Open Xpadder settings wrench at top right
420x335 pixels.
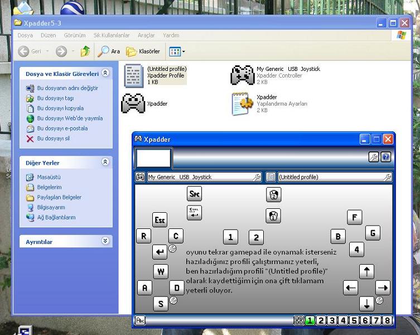[374, 157]
